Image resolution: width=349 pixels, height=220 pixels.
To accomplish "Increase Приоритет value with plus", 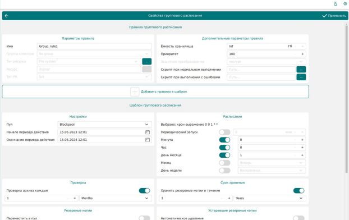I will tap(302, 54).
